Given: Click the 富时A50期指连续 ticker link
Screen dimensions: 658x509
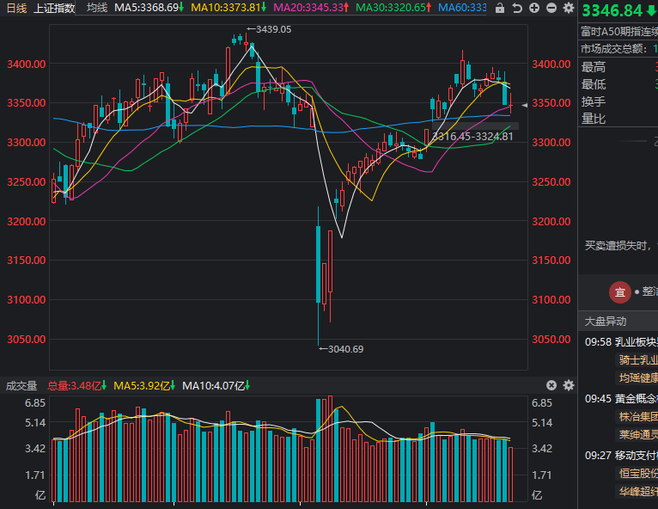Looking at the screenshot, I should point(618,30).
